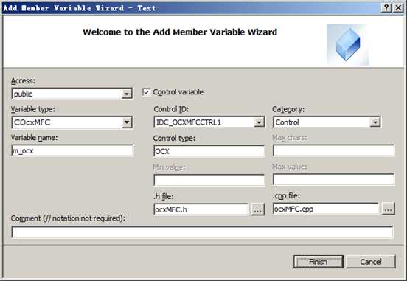Click the Variable name input field
407x281 pixels.
(72, 151)
